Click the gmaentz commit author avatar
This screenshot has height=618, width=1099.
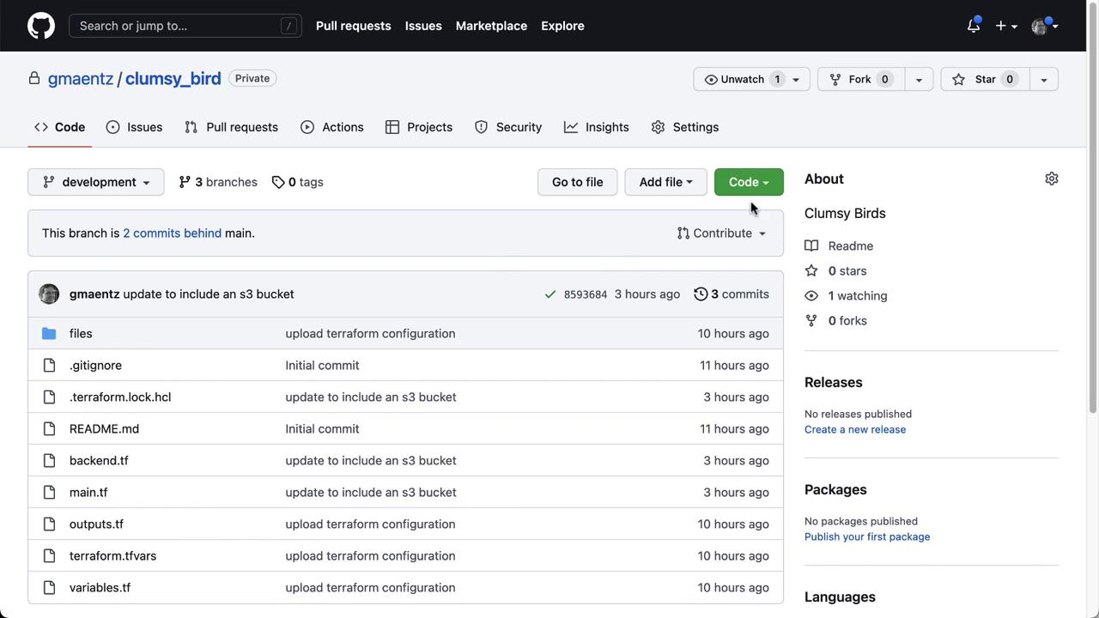pos(49,294)
